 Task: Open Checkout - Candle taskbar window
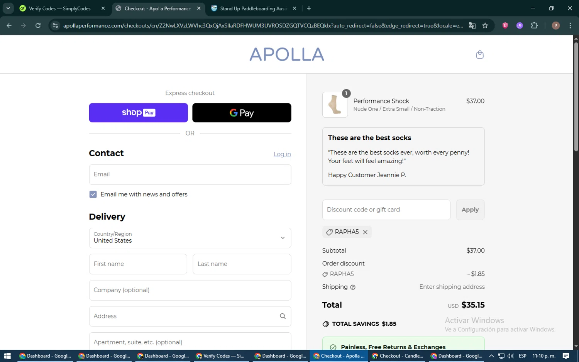pyautogui.click(x=398, y=356)
